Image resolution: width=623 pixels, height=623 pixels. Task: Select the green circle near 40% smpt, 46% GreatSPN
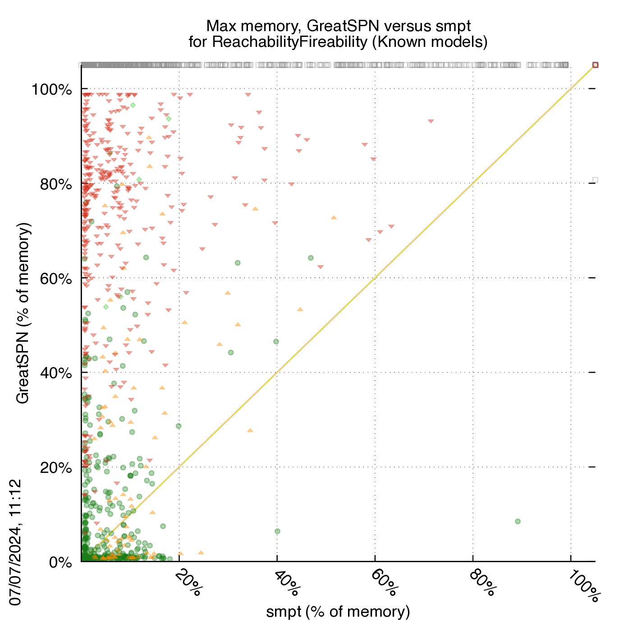click(276, 342)
